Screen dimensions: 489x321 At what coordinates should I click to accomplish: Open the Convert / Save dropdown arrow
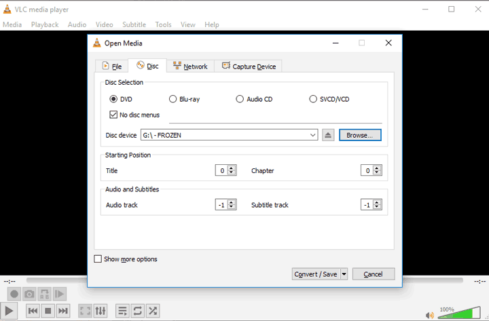344,274
